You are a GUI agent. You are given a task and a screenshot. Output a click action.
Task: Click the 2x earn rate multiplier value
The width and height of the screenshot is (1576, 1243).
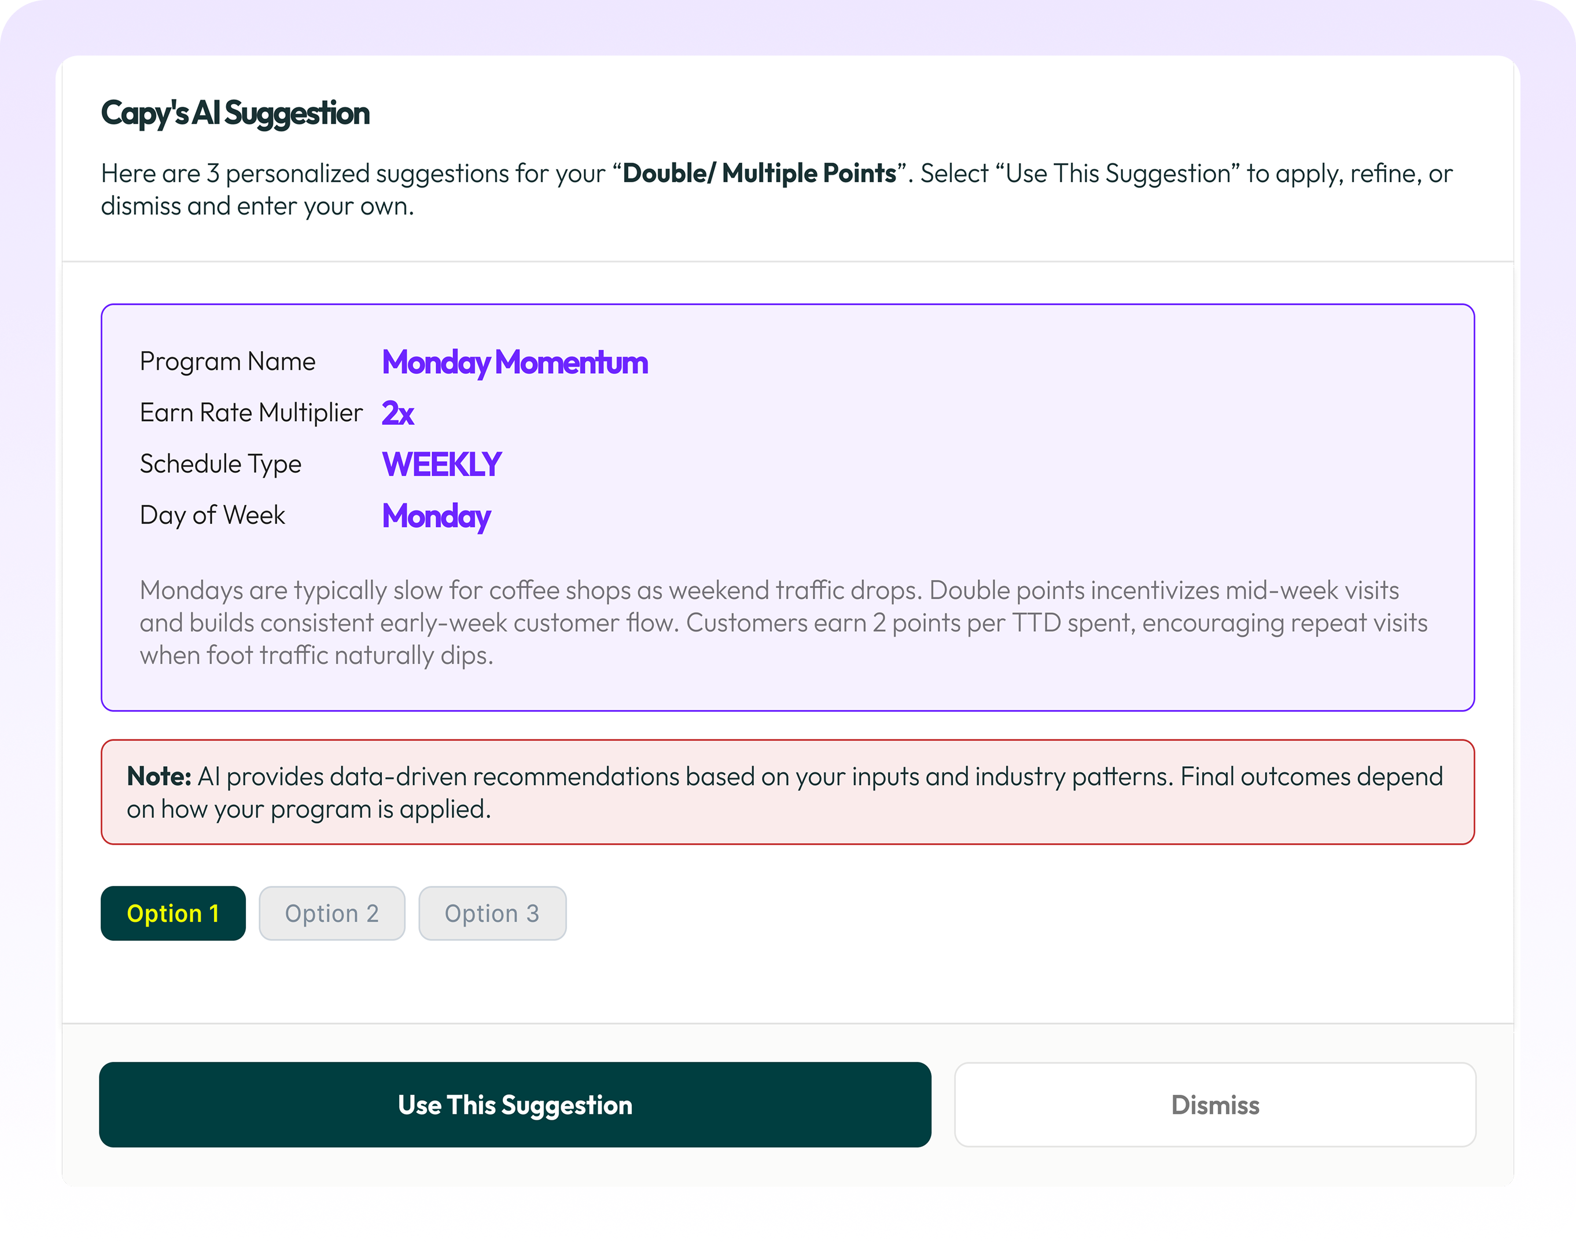click(397, 413)
